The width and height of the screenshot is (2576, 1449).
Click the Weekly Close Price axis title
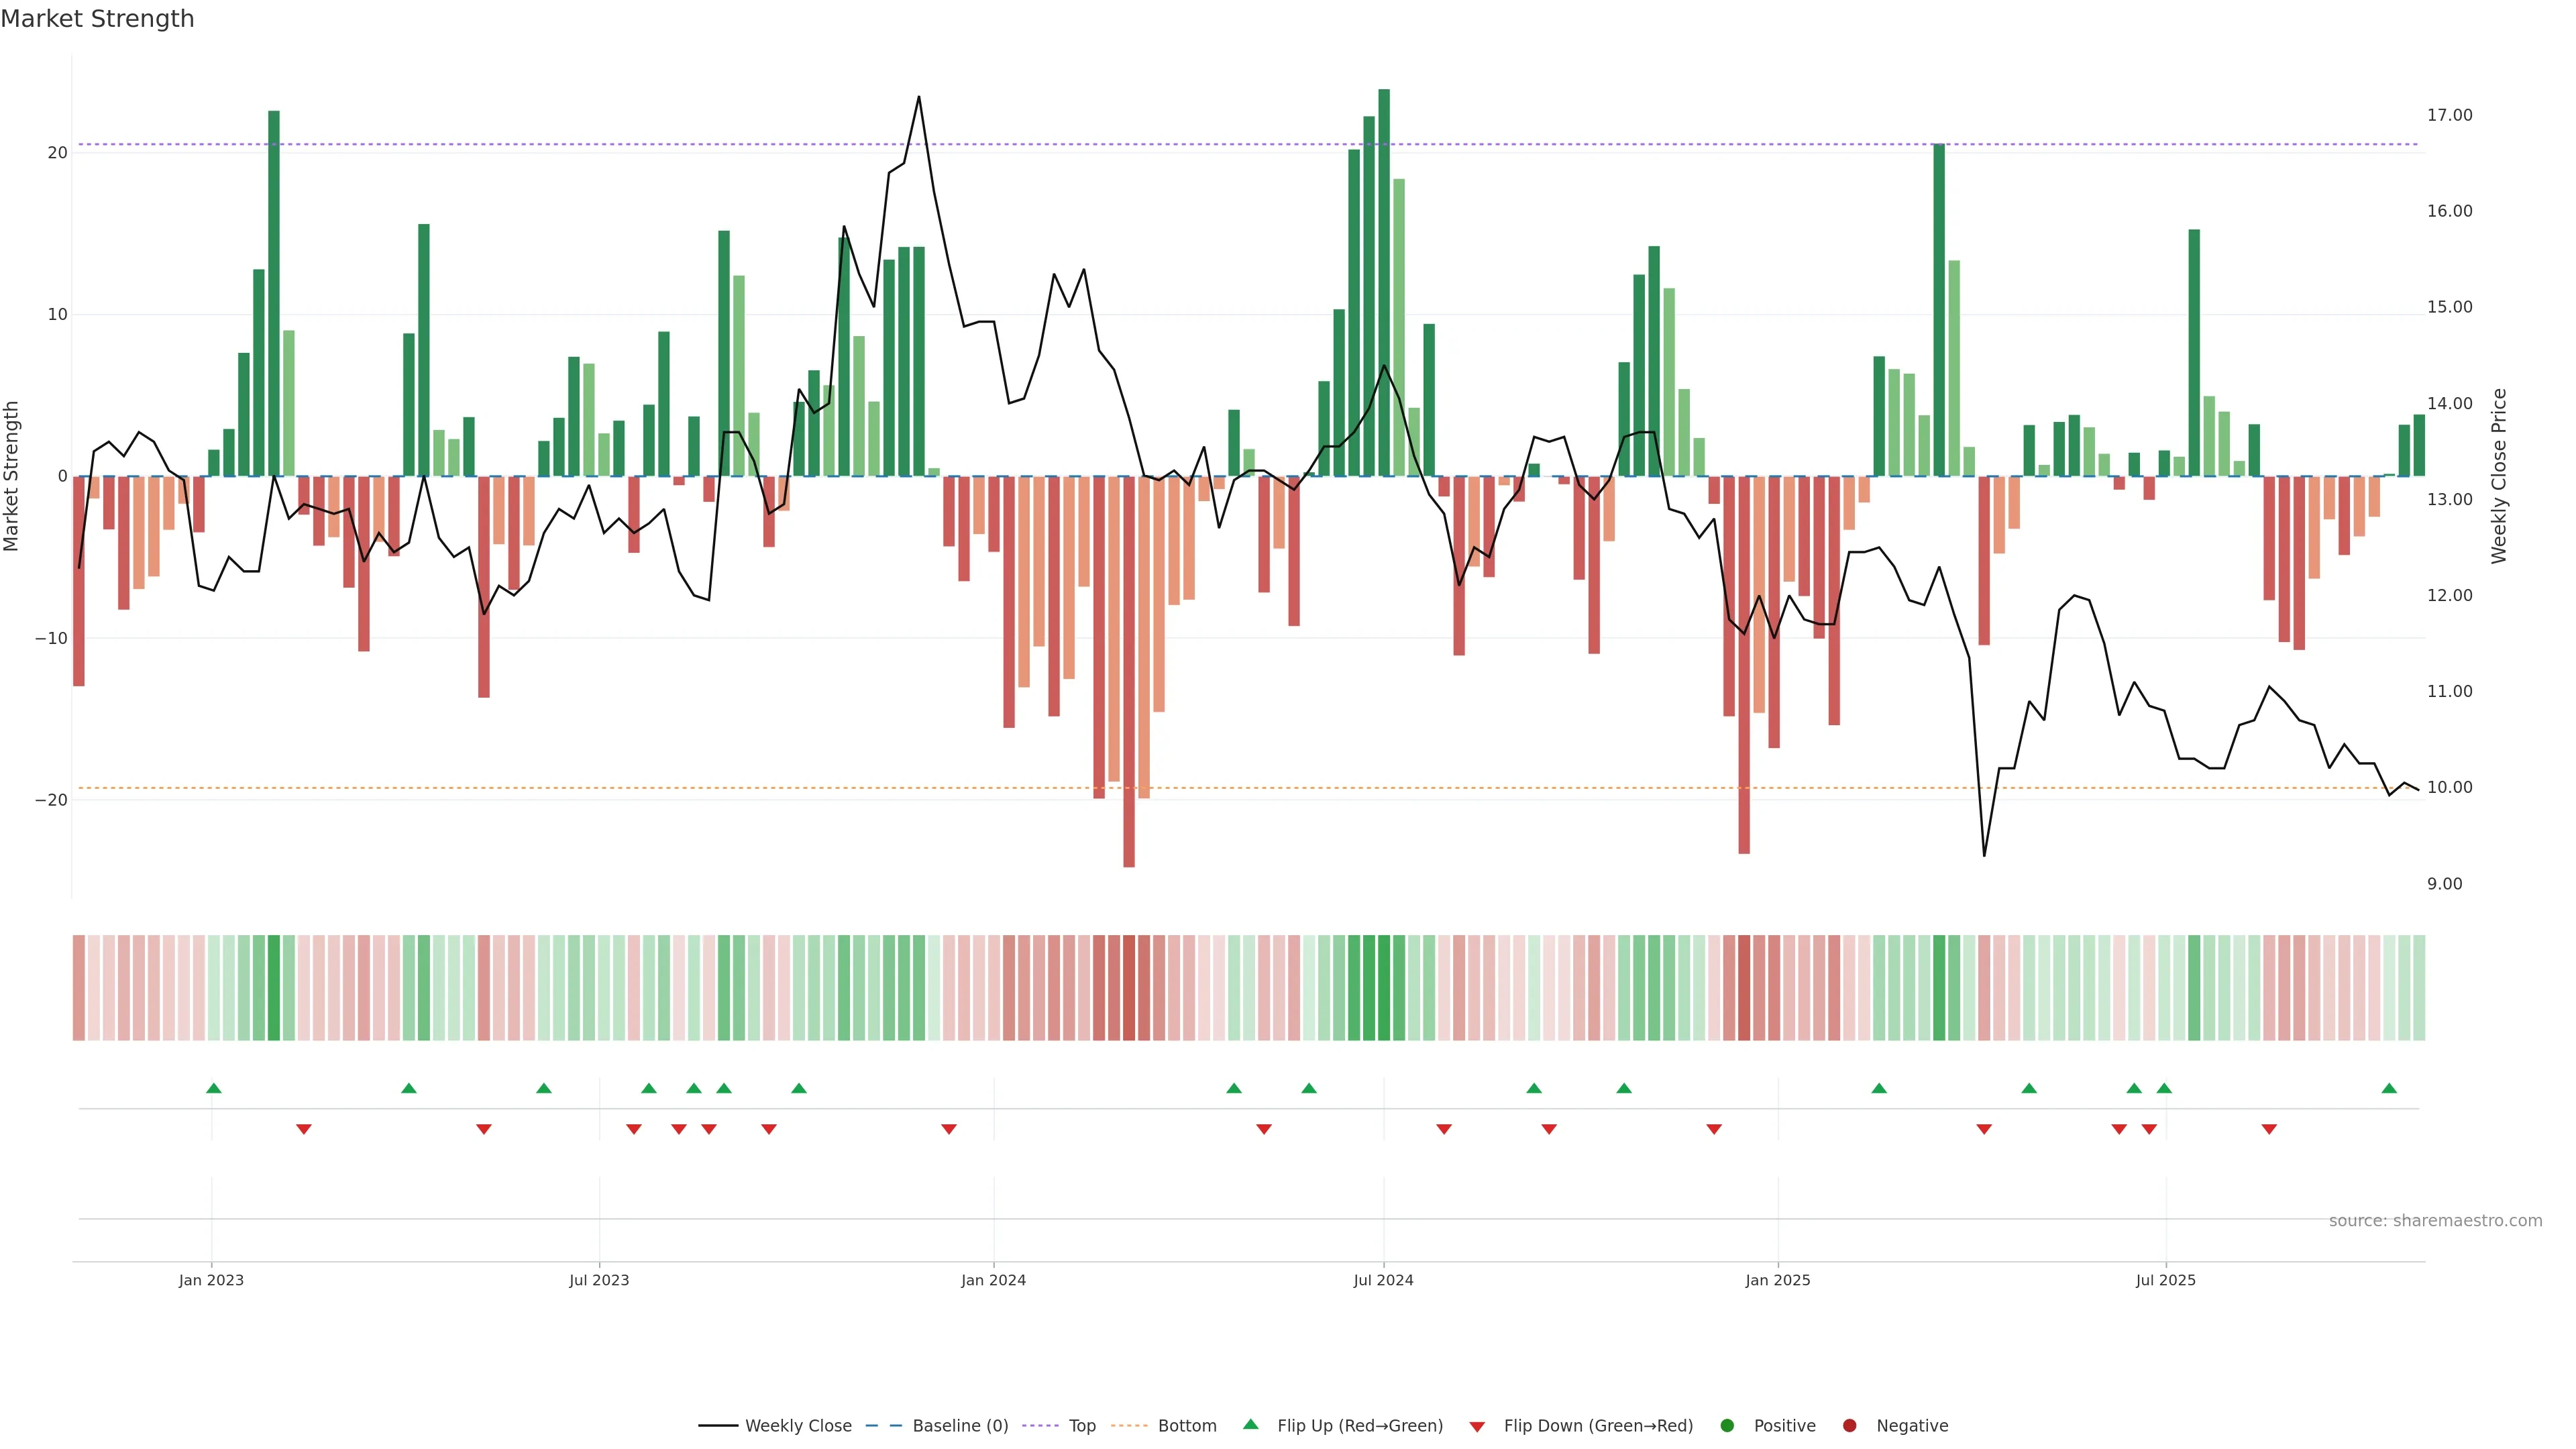2499,476
